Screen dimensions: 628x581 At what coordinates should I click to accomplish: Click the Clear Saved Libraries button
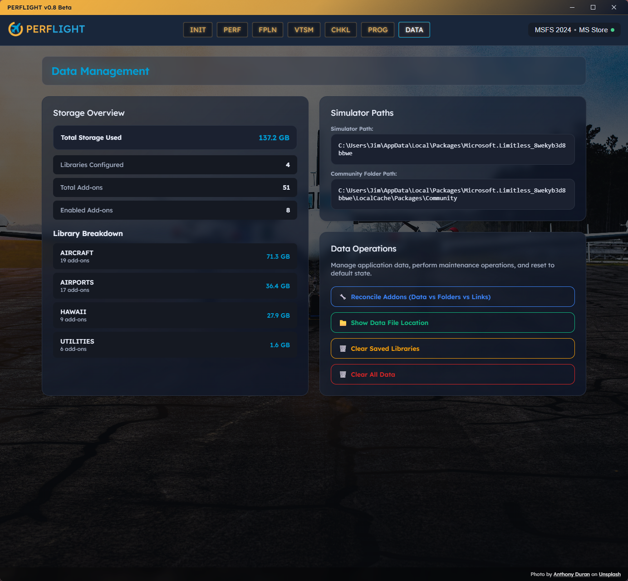coord(452,348)
